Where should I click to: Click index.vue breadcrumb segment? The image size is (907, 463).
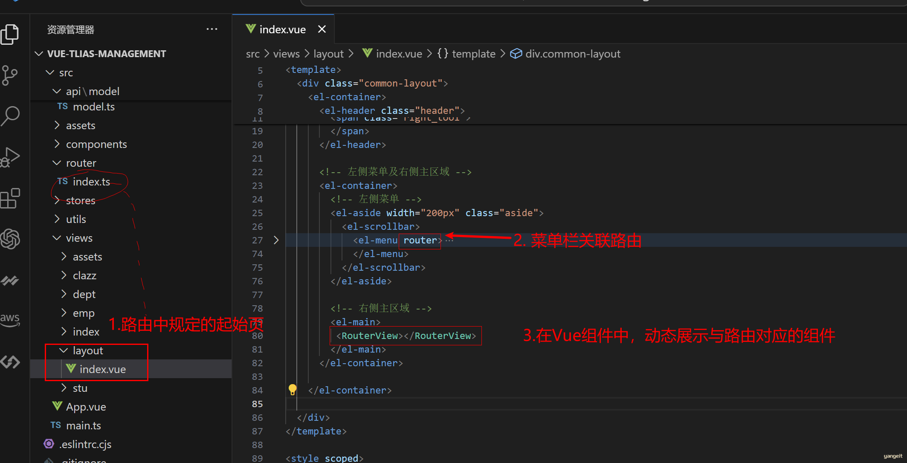point(399,54)
